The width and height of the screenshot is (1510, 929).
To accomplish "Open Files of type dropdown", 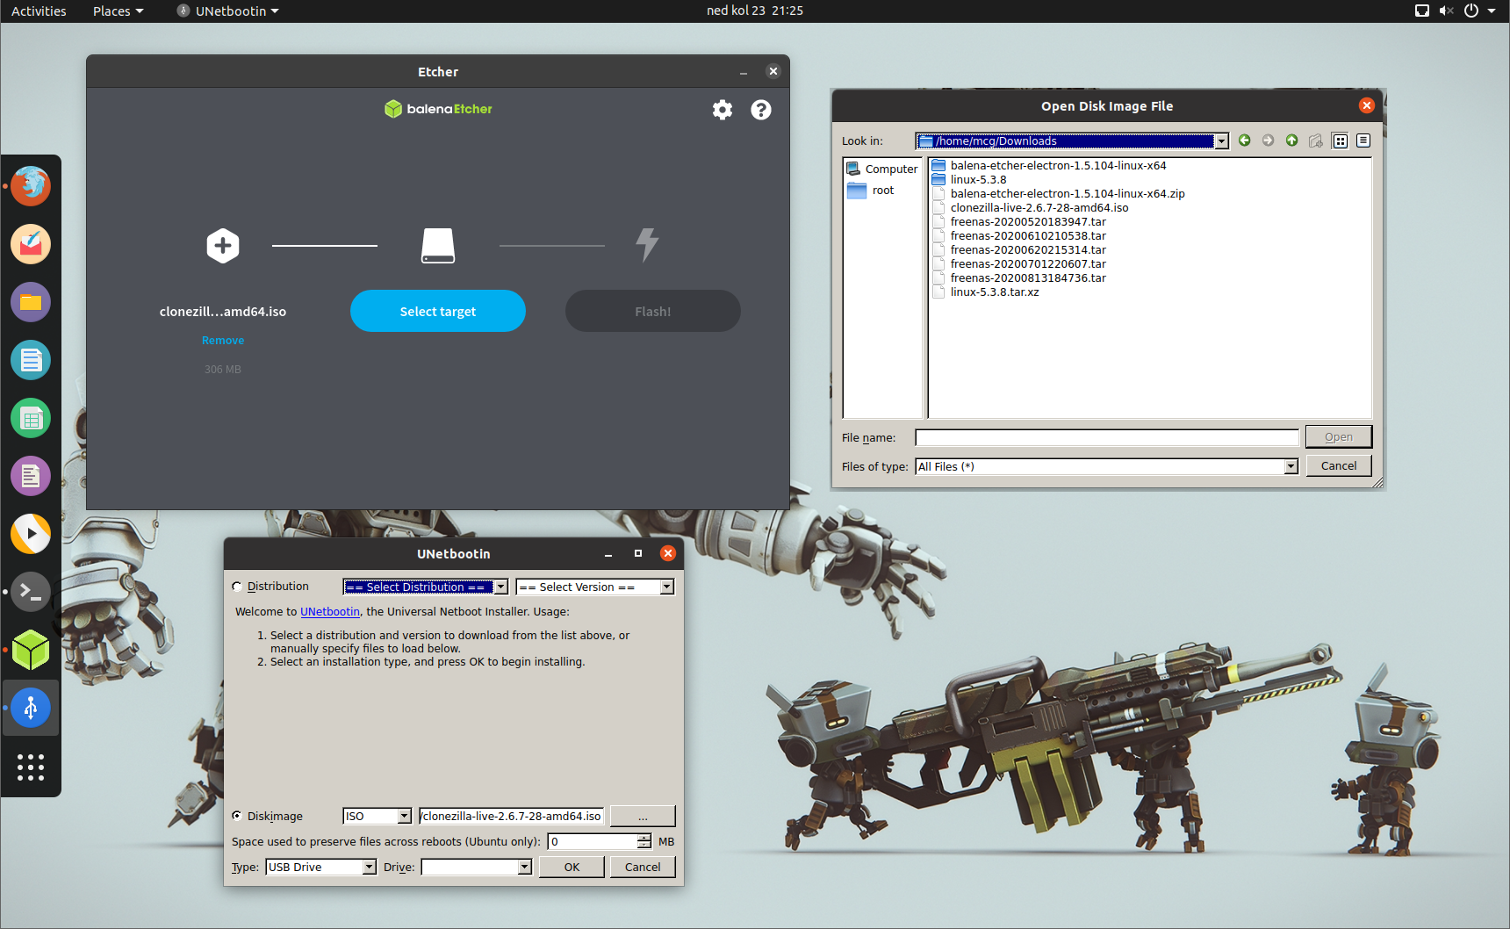I will pos(1107,466).
